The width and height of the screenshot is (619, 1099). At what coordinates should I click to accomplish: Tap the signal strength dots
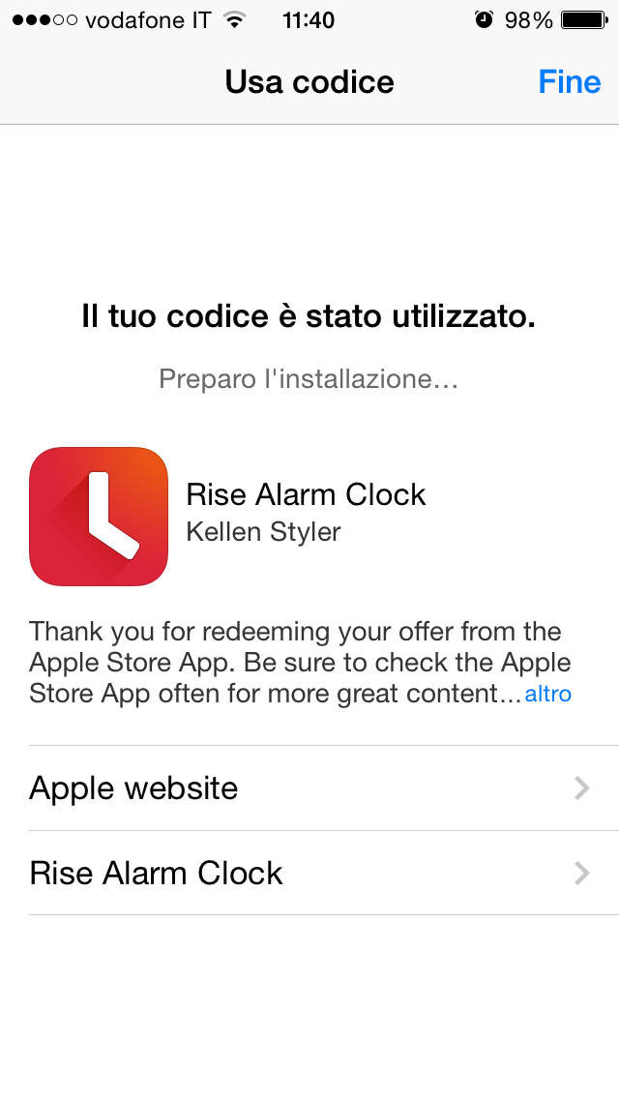pyautogui.click(x=44, y=19)
